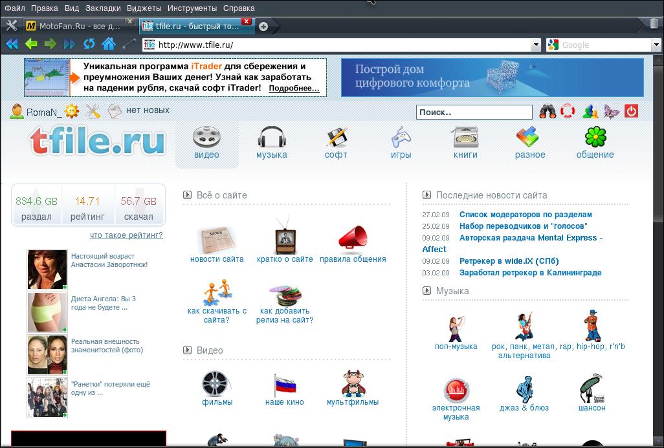This screenshot has width=664, height=448.
Task: Open the поп-музыка singer icon
Action: tap(456, 328)
